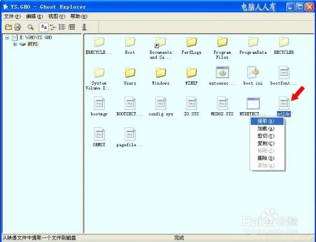316x242 pixels.
Task: Collapse the E:\GHO\YS.GHO tree root
Action: pyautogui.click(x=8, y=37)
